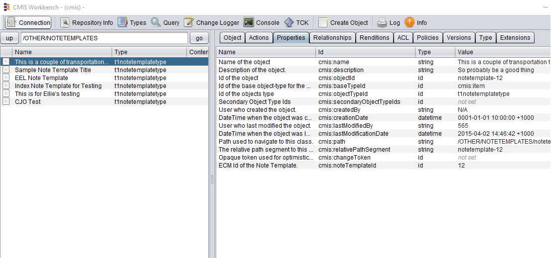Viewport: 551px width, 258px height.
Task: Select 'Index Note Template for Testing' row
Action: point(104,86)
